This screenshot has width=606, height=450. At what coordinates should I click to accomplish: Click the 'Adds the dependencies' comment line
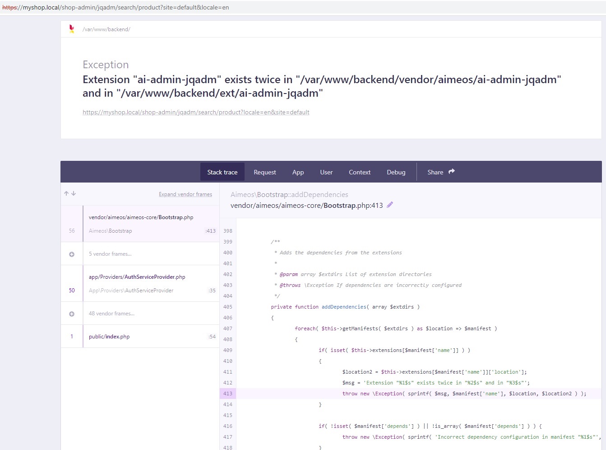pos(338,253)
